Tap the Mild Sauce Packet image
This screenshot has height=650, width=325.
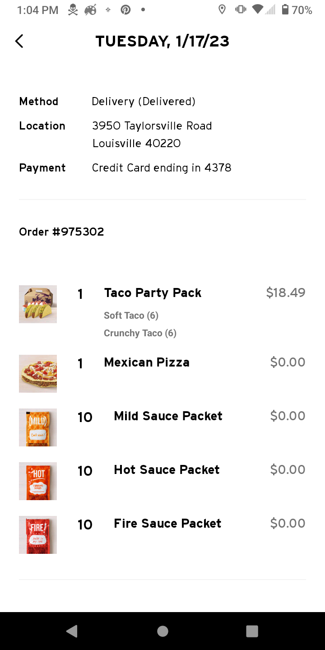[38, 427]
